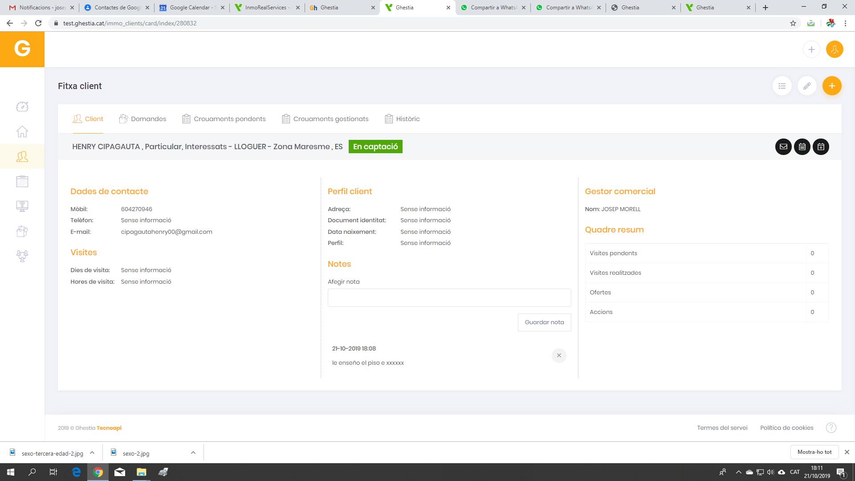Show hidden system tray icons
This screenshot has height=481, width=855.
[x=738, y=472]
